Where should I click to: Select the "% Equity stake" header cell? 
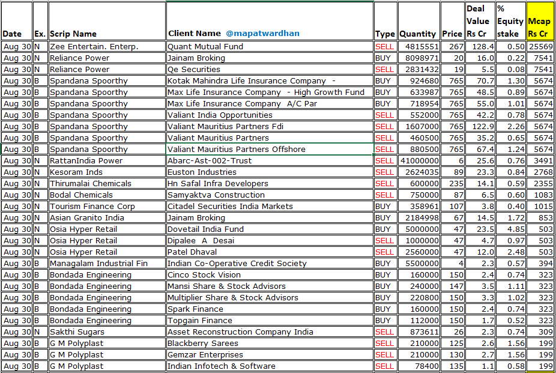point(510,21)
